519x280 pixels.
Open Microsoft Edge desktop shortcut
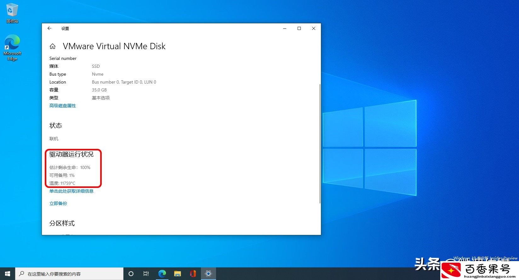tap(12, 48)
